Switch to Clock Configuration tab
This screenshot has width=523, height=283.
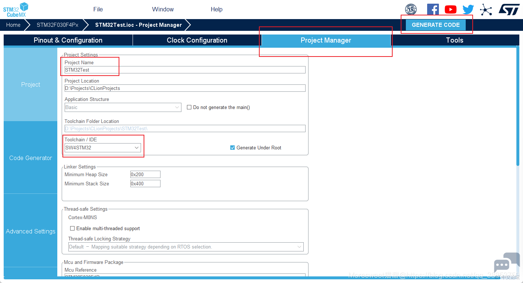pos(197,40)
